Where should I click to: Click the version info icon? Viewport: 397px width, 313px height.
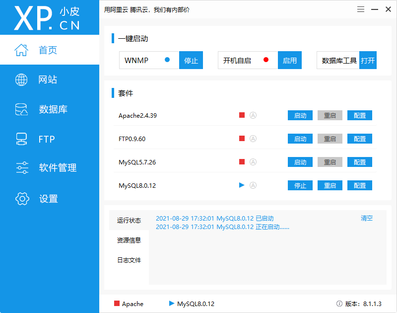tap(339, 304)
